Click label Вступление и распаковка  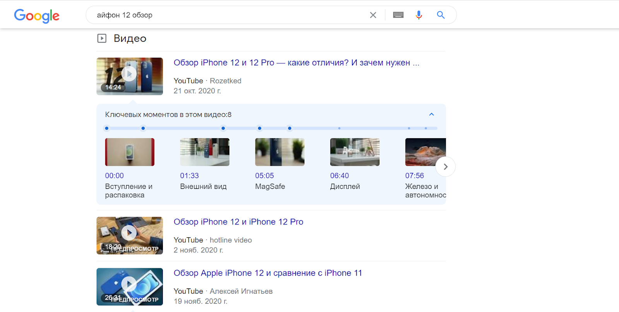tap(129, 191)
